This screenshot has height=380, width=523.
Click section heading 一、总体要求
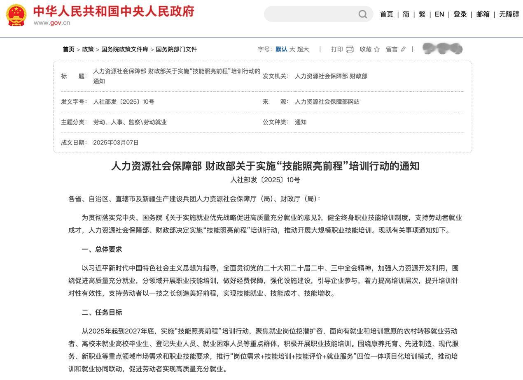(x=102, y=249)
